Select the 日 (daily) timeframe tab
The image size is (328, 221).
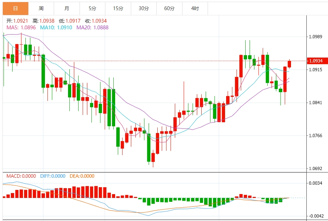click(15, 8)
